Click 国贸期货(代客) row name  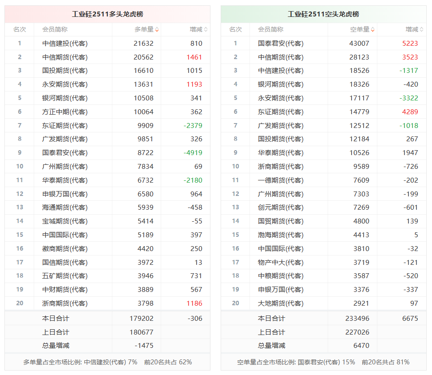[281, 221]
